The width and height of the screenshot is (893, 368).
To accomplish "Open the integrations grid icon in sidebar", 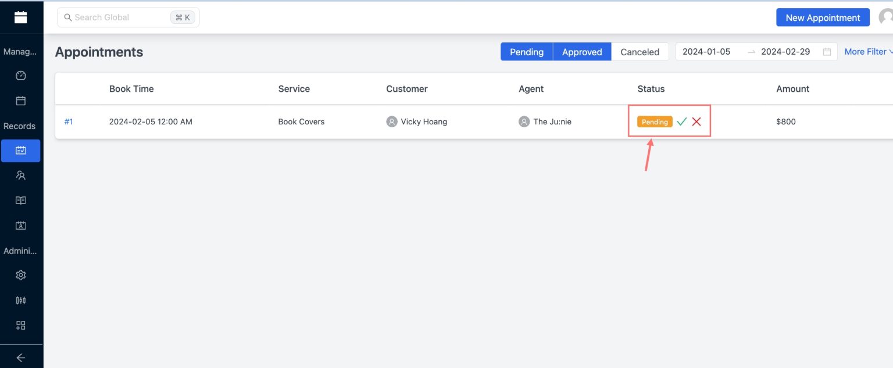I will [x=21, y=325].
